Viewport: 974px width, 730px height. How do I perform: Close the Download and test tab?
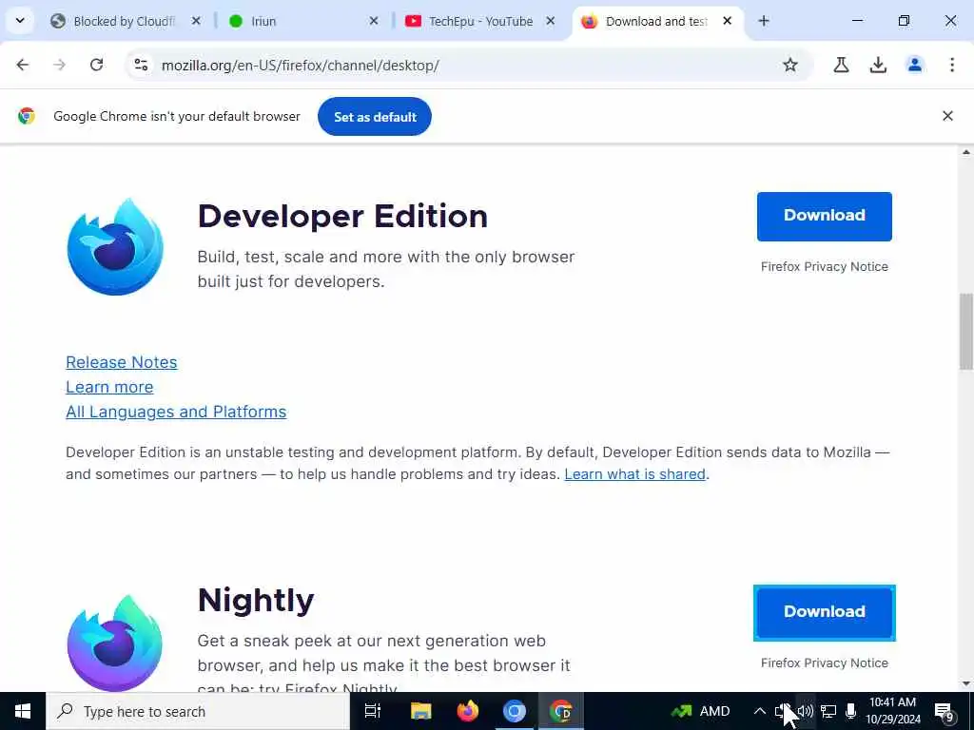(728, 21)
